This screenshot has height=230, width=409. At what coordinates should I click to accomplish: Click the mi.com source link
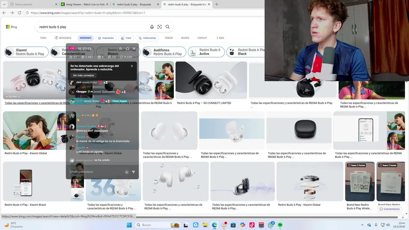tap(13, 96)
